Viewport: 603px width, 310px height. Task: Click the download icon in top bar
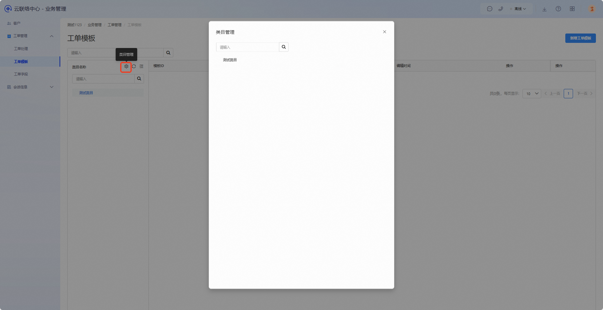(x=544, y=9)
